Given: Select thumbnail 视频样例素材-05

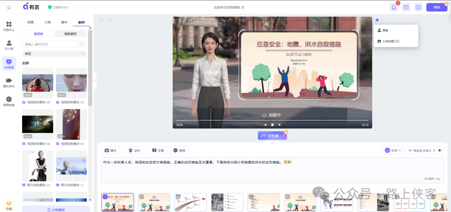Looking at the screenshot, I should coord(71,125).
